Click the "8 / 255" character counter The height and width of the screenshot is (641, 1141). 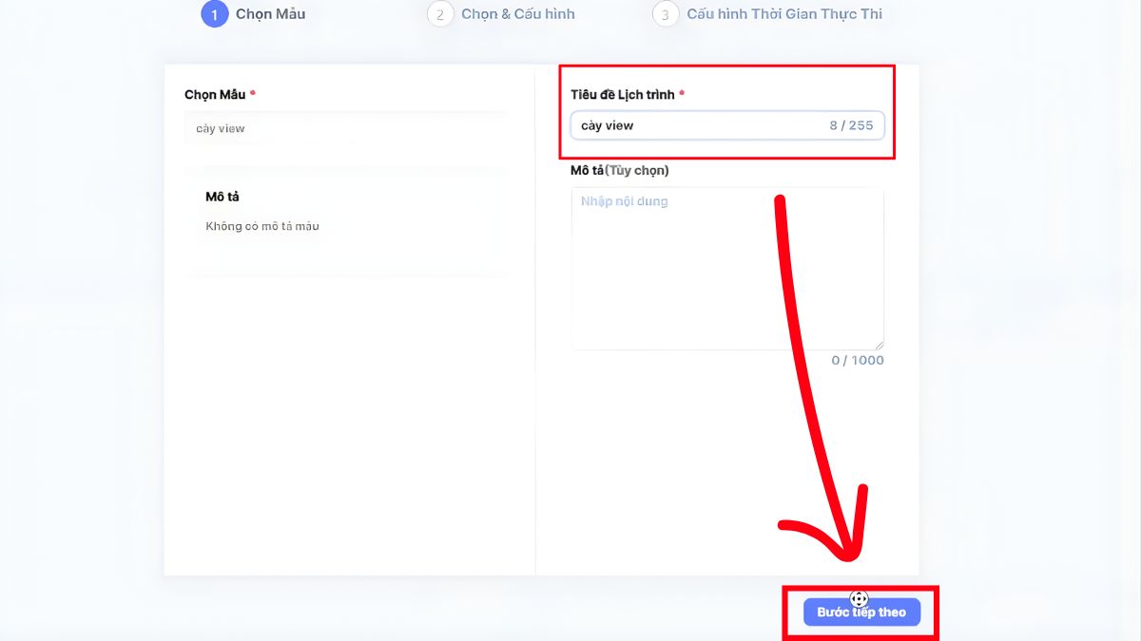[850, 125]
